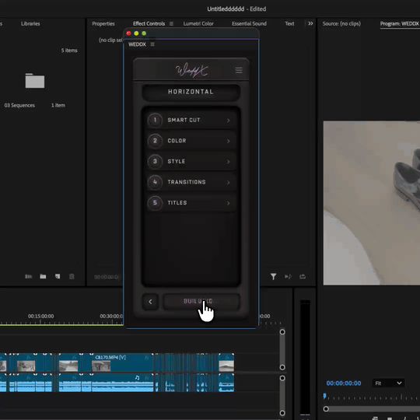Click the export frame share icon

coord(303,276)
